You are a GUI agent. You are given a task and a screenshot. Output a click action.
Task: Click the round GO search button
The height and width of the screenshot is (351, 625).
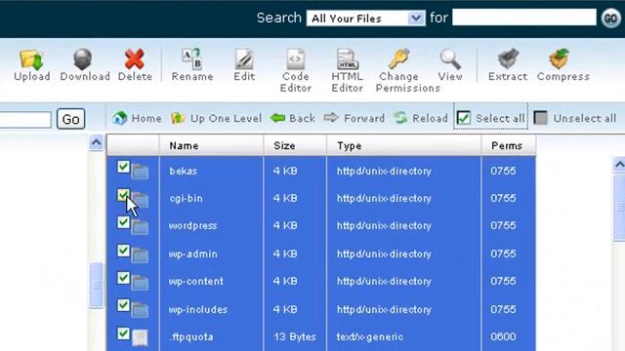[x=611, y=19]
